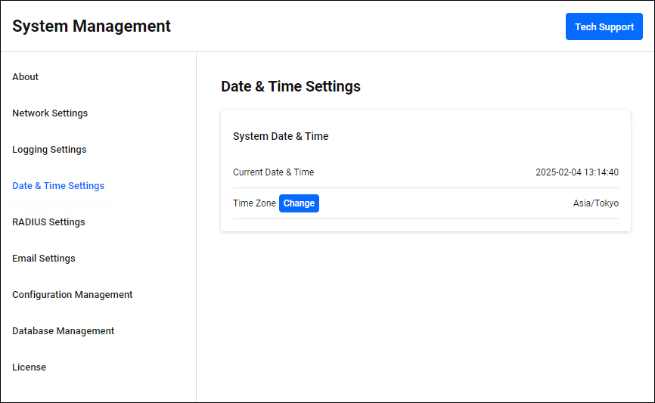This screenshot has height=403, width=655.
Task: Click the Time Zone label text
Action: [x=254, y=203]
